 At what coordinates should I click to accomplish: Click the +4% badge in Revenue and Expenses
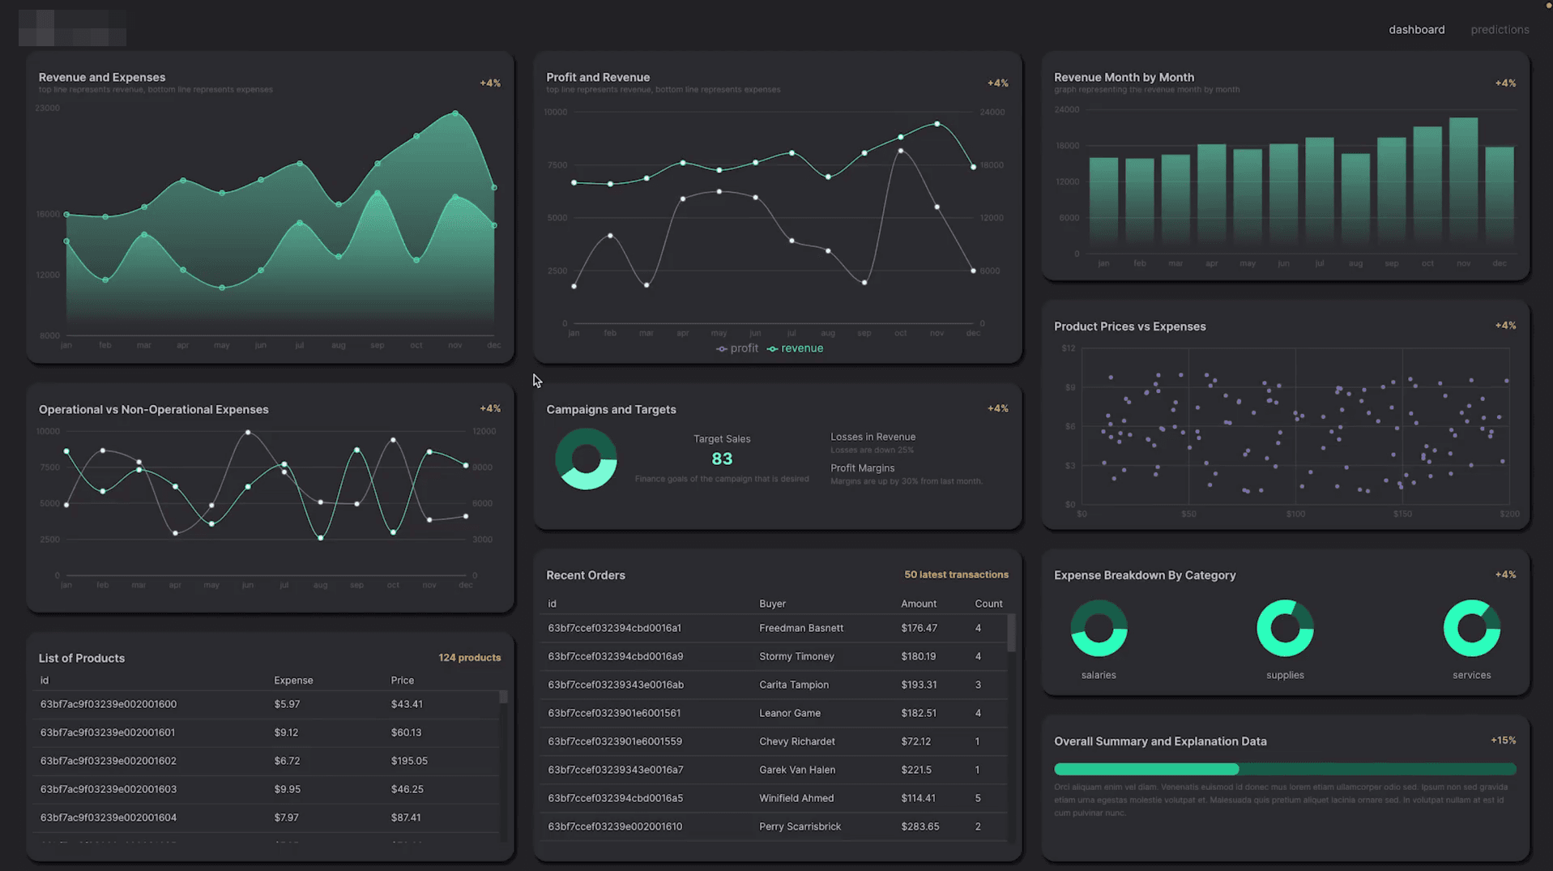[x=489, y=83]
